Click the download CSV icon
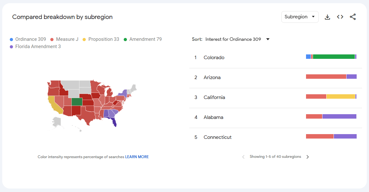This screenshot has height=192, width=369. (328, 17)
